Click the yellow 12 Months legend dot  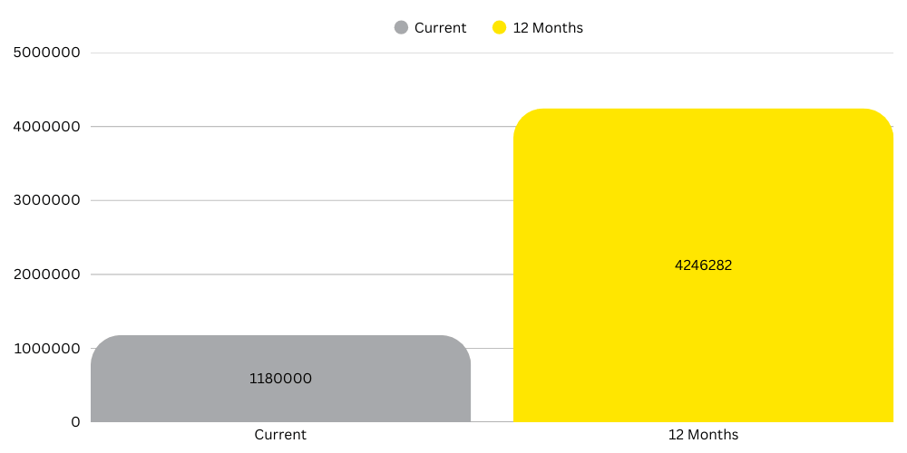(500, 28)
